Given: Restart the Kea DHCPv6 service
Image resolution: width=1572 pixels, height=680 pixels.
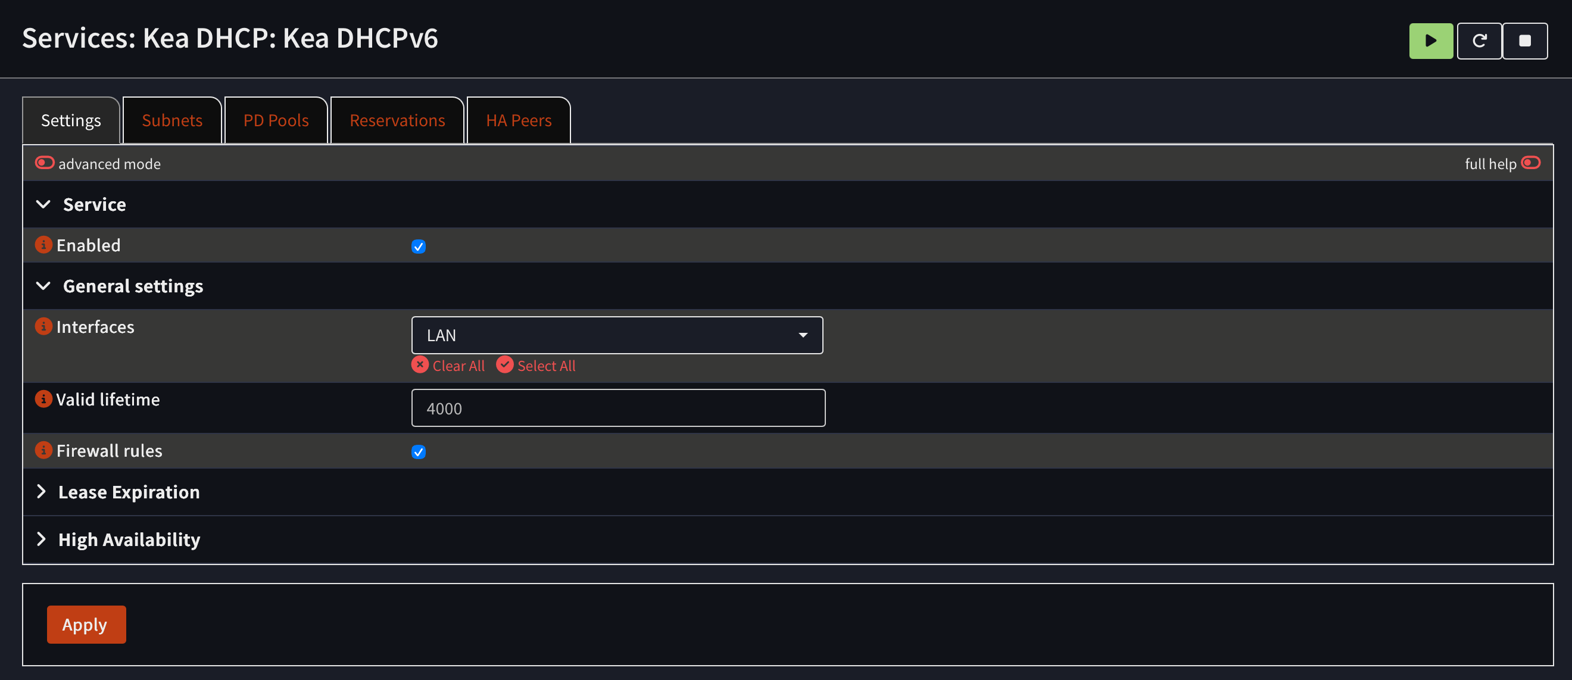Looking at the screenshot, I should point(1479,41).
